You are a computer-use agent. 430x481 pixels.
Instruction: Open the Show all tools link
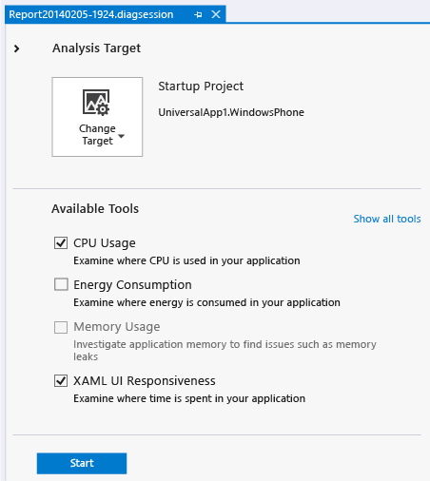click(x=387, y=219)
